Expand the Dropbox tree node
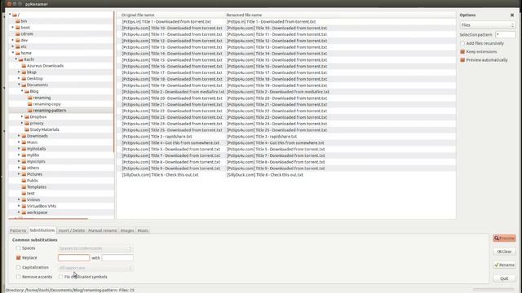The image size is (522, 293). click(x=22, y=116)
